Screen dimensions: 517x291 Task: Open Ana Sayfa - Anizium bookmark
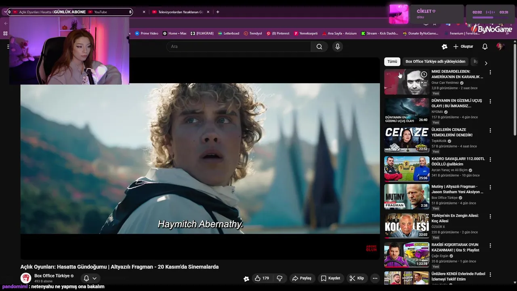tap(339, 34)
